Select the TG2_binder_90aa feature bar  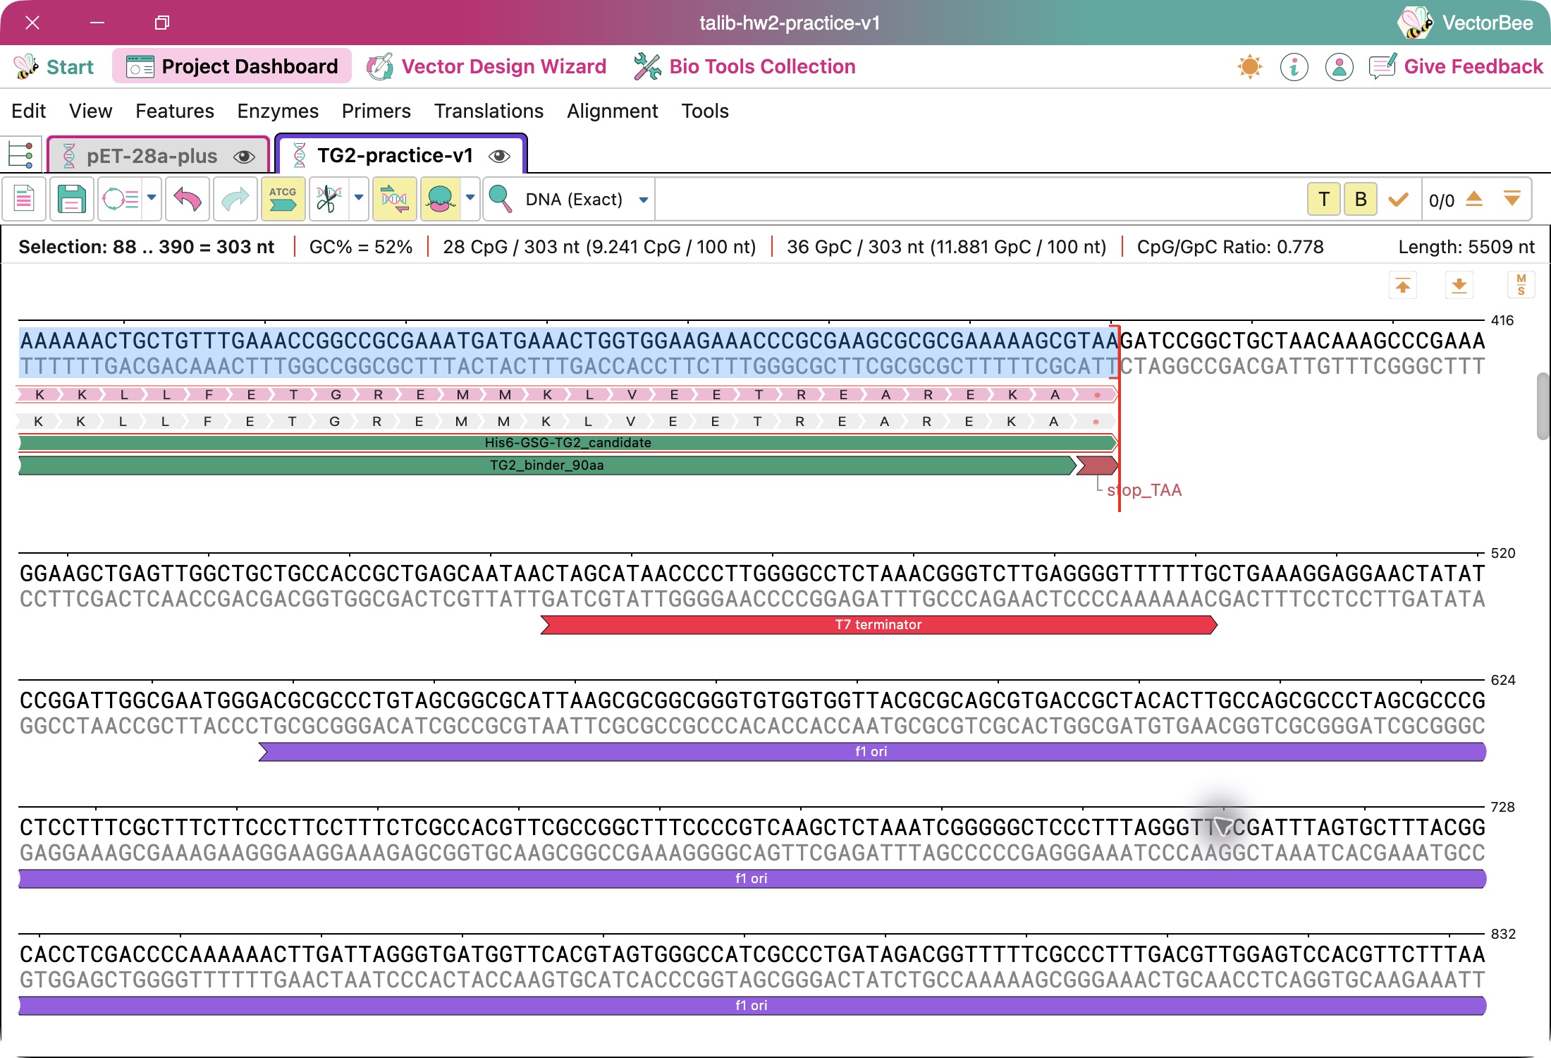(x=547, y=466)
